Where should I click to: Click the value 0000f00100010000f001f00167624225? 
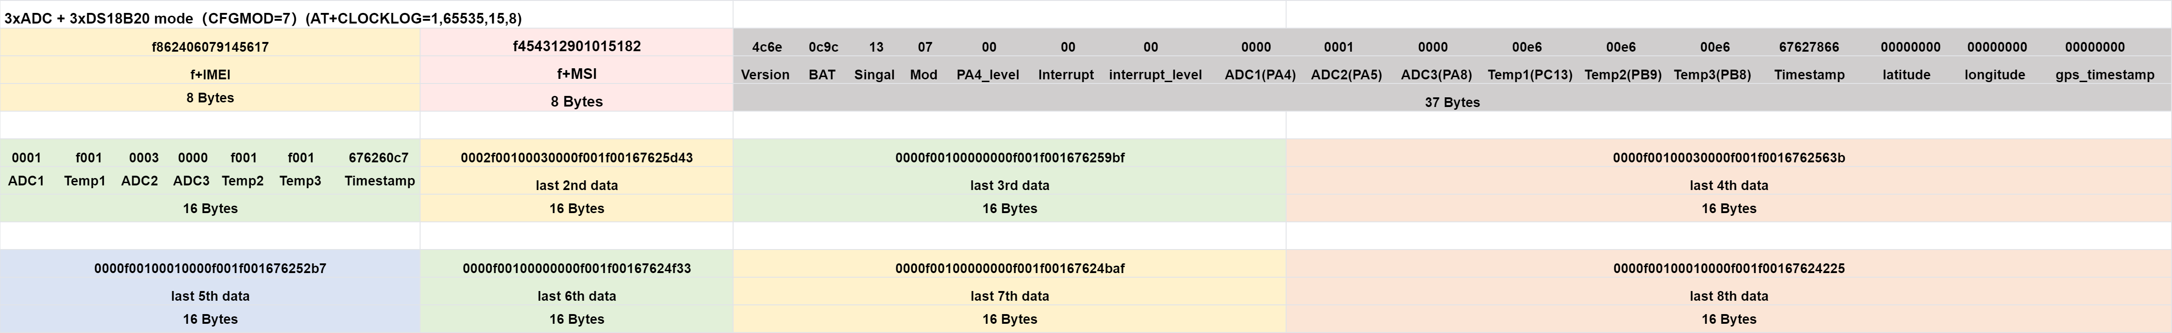tap(1728, 269)
